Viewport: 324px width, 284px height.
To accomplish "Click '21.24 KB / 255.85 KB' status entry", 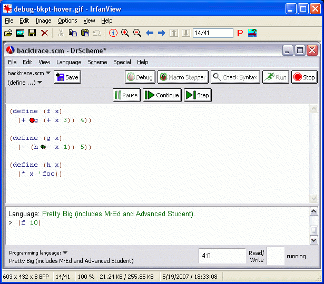I will (x=126, y=277).
